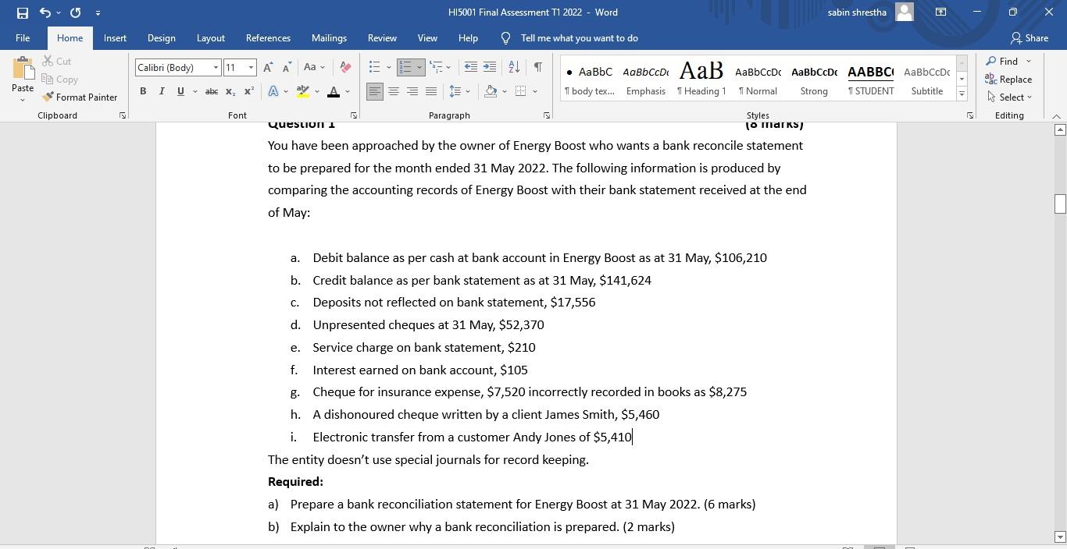The width and height of the screenshot is (1067, 549).
Task: Click the Increase Indent icon
Action: [489, 67]
